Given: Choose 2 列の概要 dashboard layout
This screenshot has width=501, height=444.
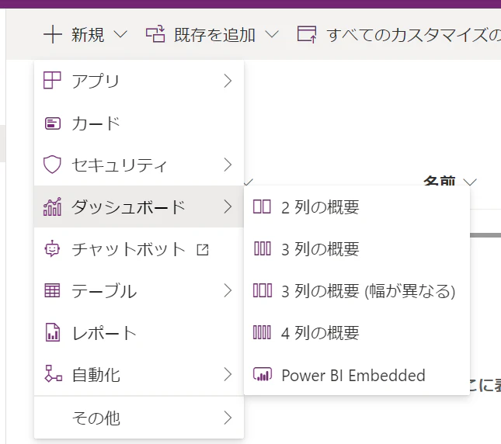Looking at the screenshot, I should 357,206.
